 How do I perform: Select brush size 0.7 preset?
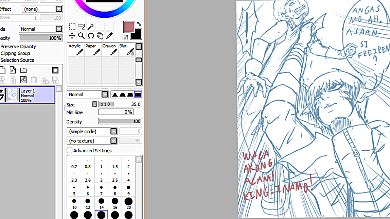point(74,164)
